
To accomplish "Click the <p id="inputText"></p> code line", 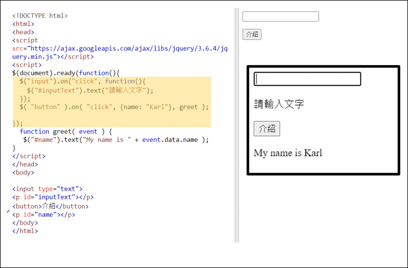I will pyautogui.click(x=53, y=197).
